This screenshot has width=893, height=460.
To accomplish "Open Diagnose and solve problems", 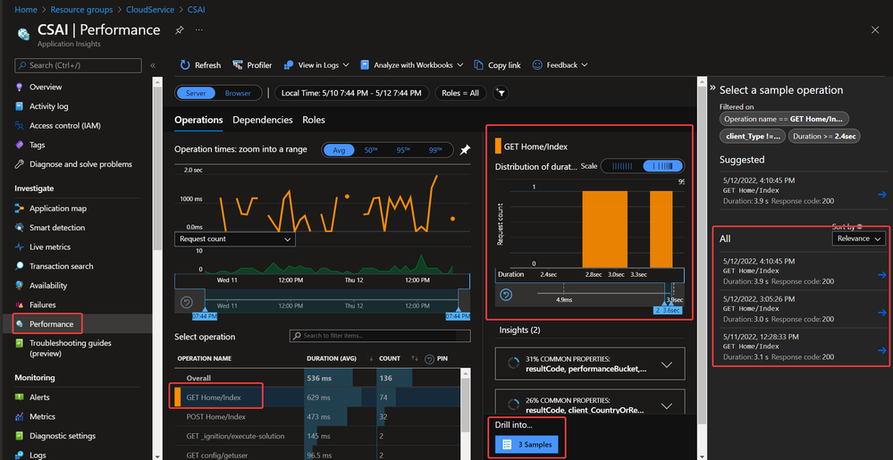I will (80, 164).
